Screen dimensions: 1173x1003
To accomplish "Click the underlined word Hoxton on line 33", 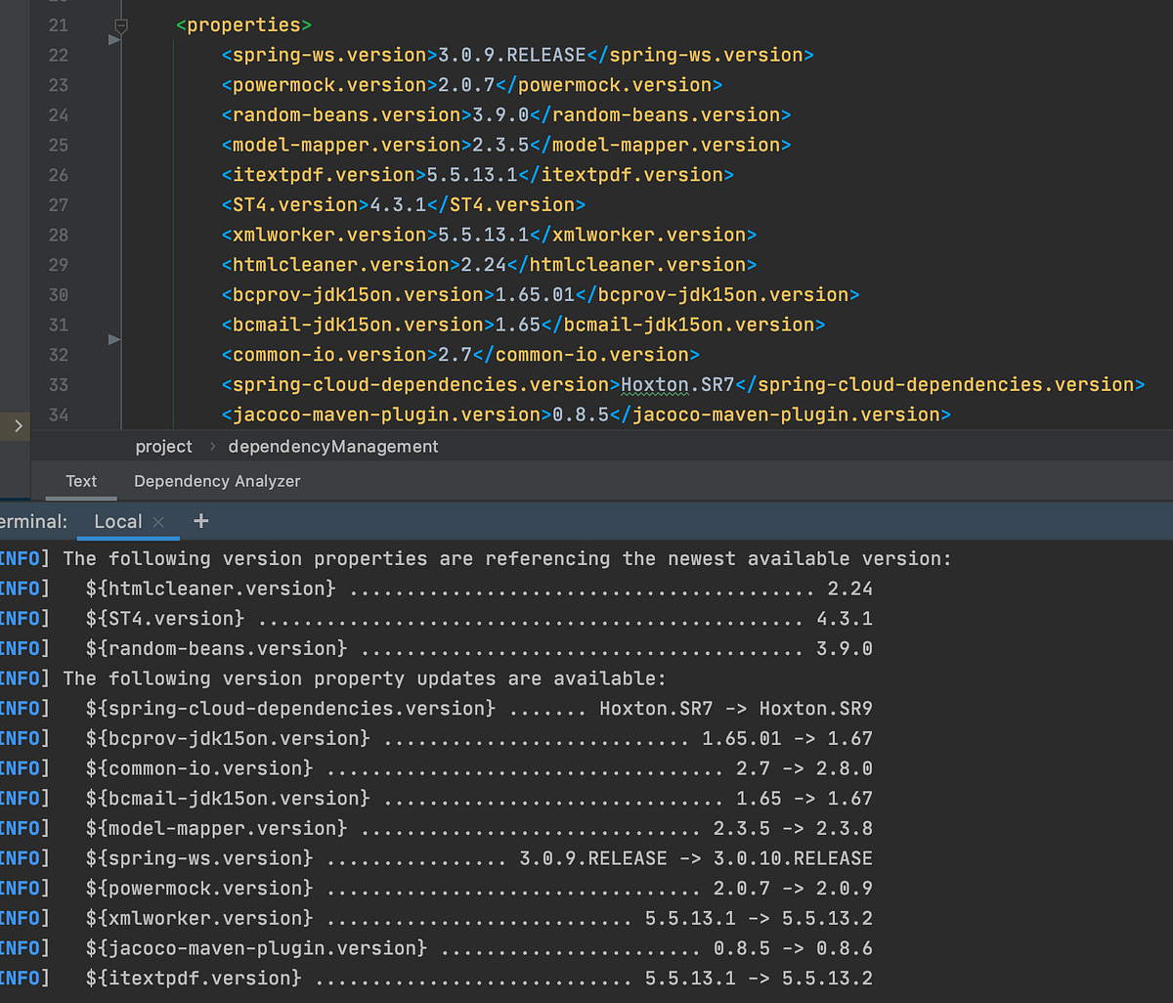I will pyautogui.click(x=654, y=384).
